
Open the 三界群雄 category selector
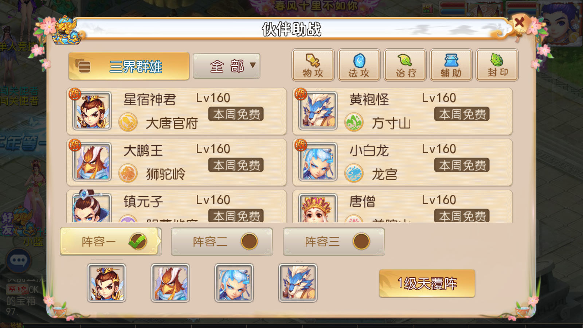pyautogui.click(x=129, y=66)
